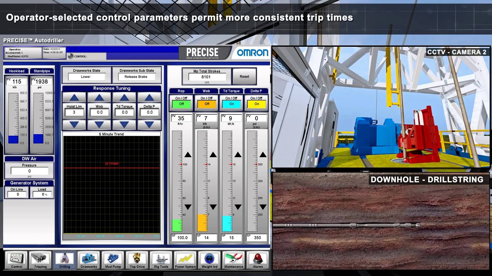This screenshot has height=276, width=492.
Task: Lower Rop setpoint with black down arrow
Action: [x=188, y=207]
